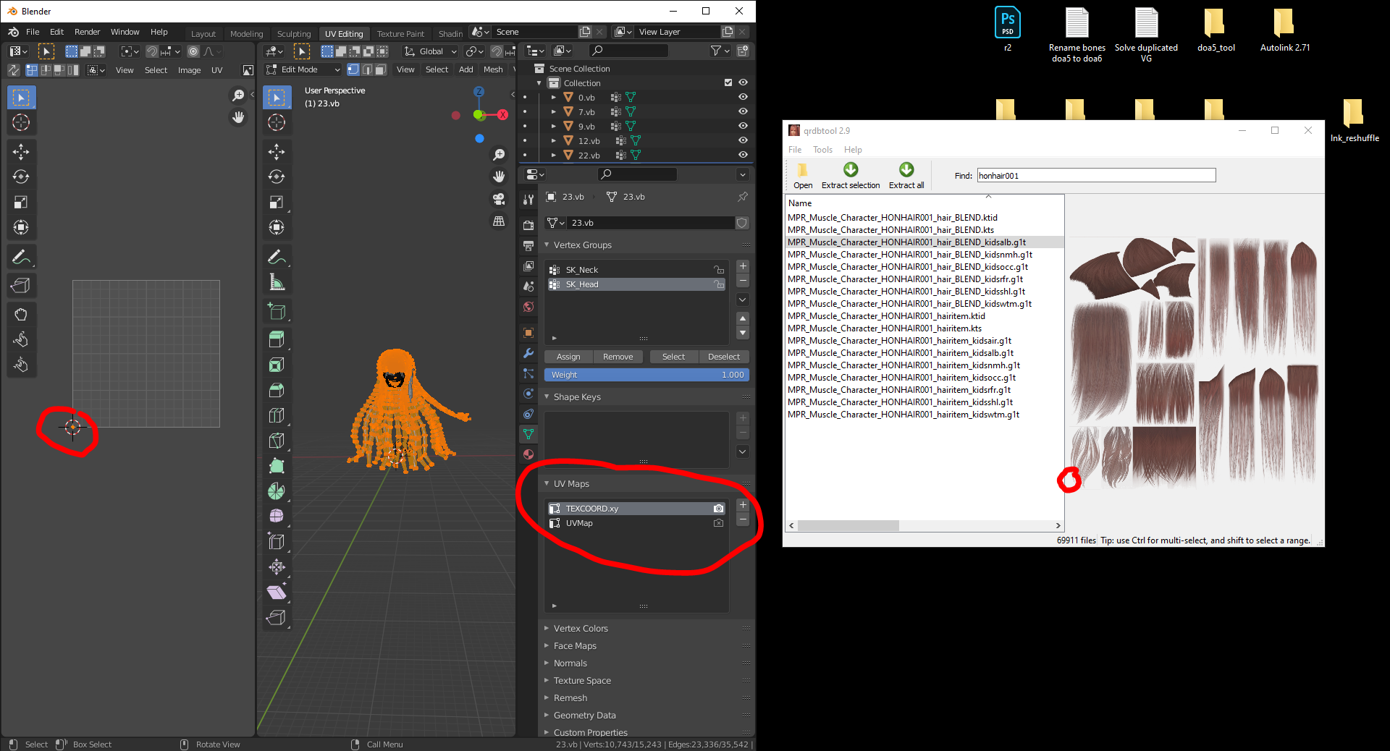Select the Add Cube tool
The image size is (1390, 751).
click(277, 311)
